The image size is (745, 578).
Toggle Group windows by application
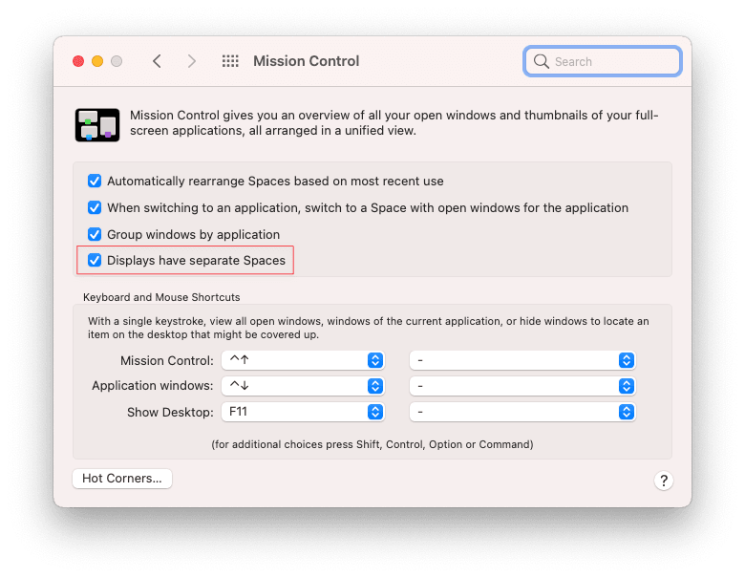pyautogui.click(x=95, y=234)
